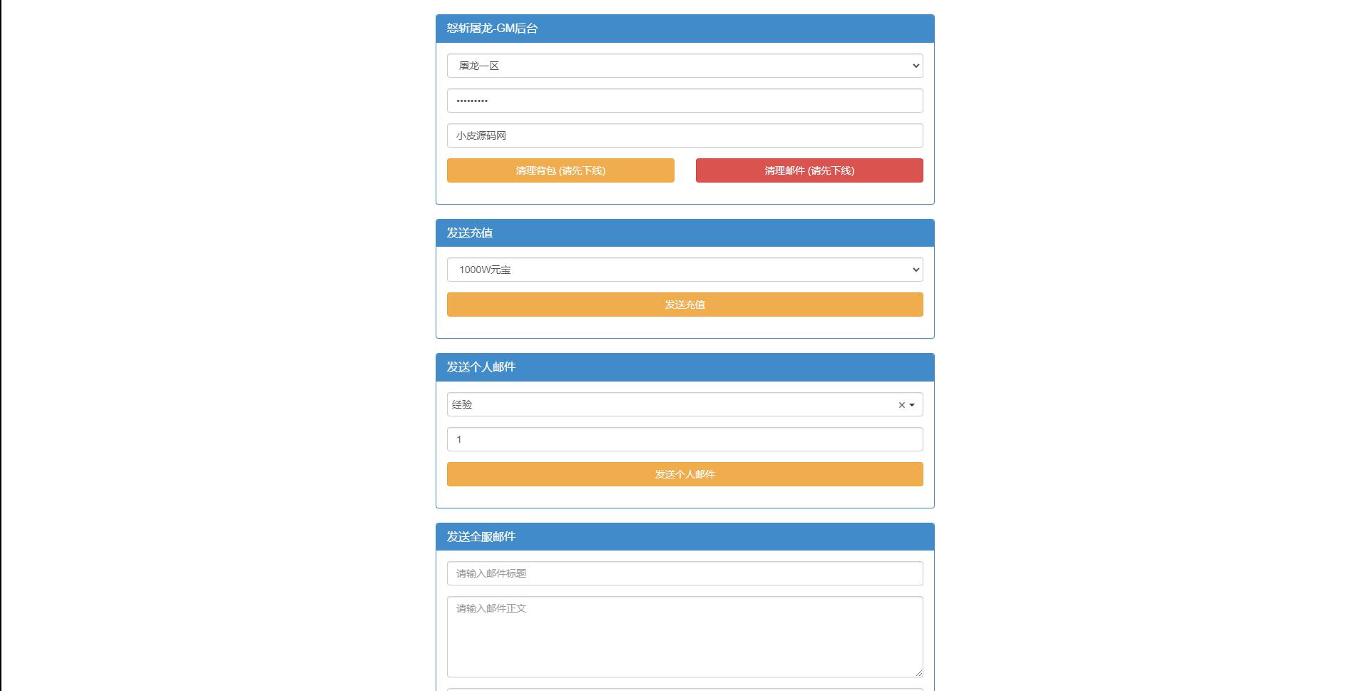The height and width of the screenshot is (691, 1369).
Task: Click the 发送个人邮件 section header
Action: coord(481,367)
